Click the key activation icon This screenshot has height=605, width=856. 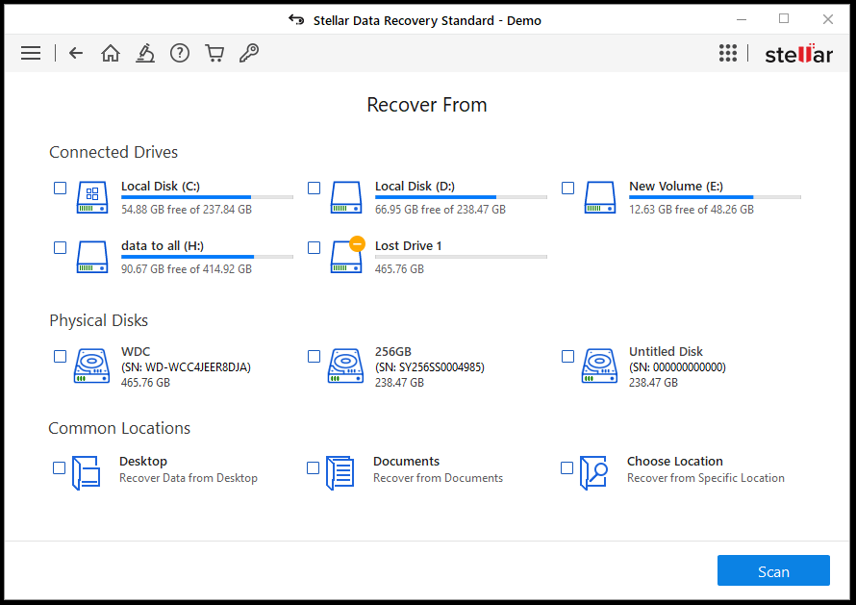click(249, 53)
